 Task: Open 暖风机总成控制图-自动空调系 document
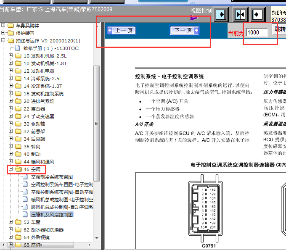click(x=62, y=207)
